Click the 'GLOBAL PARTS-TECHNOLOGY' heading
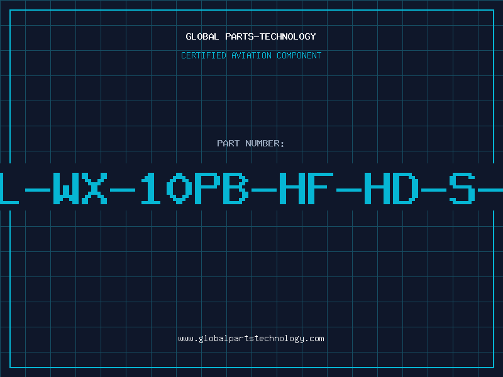Image resolution: width=503 pixels, height=377 pixels. [x=251, y=36]
